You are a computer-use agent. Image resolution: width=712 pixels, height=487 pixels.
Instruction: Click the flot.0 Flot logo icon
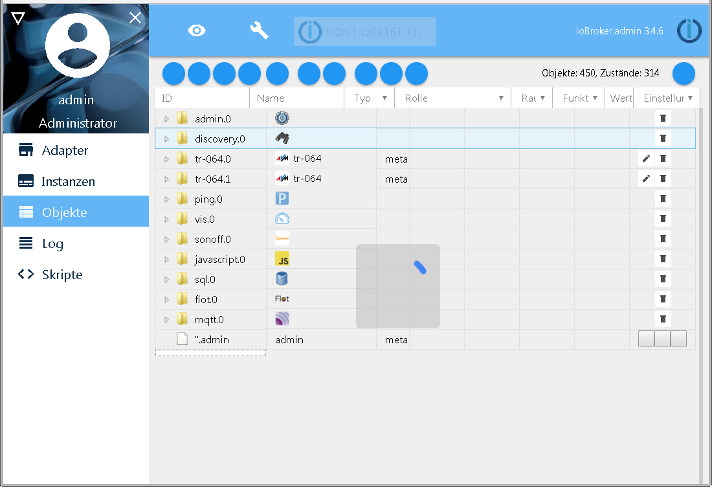[282, 299]
